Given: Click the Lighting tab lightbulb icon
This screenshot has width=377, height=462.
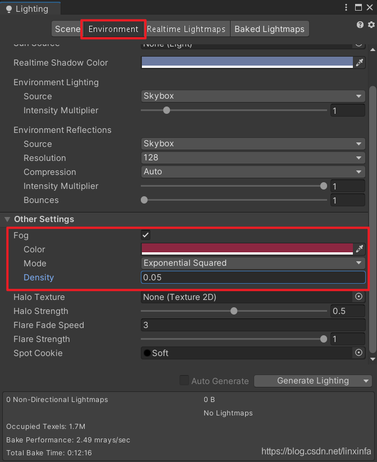Looking at the screenshot, I should tap(9, 9).
